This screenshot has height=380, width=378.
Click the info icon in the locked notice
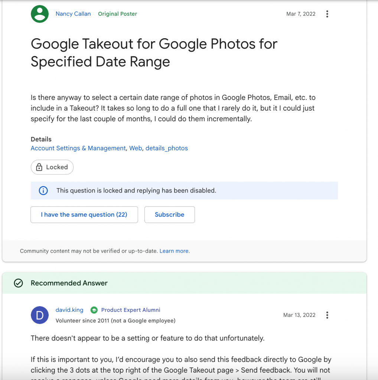tap(43, 190)
